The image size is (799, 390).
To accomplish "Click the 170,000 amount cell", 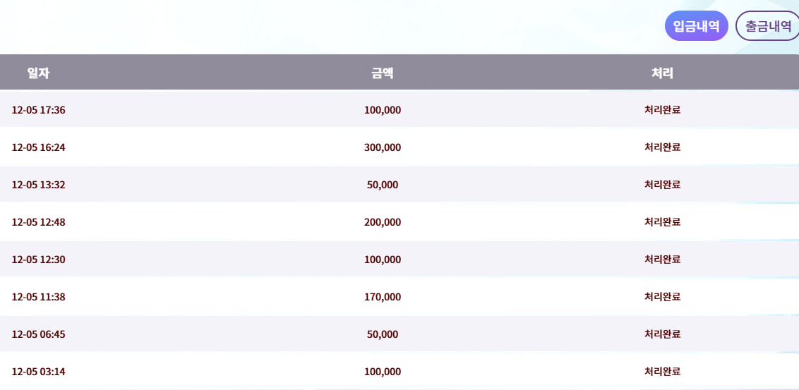I will (x=383, y=297).
